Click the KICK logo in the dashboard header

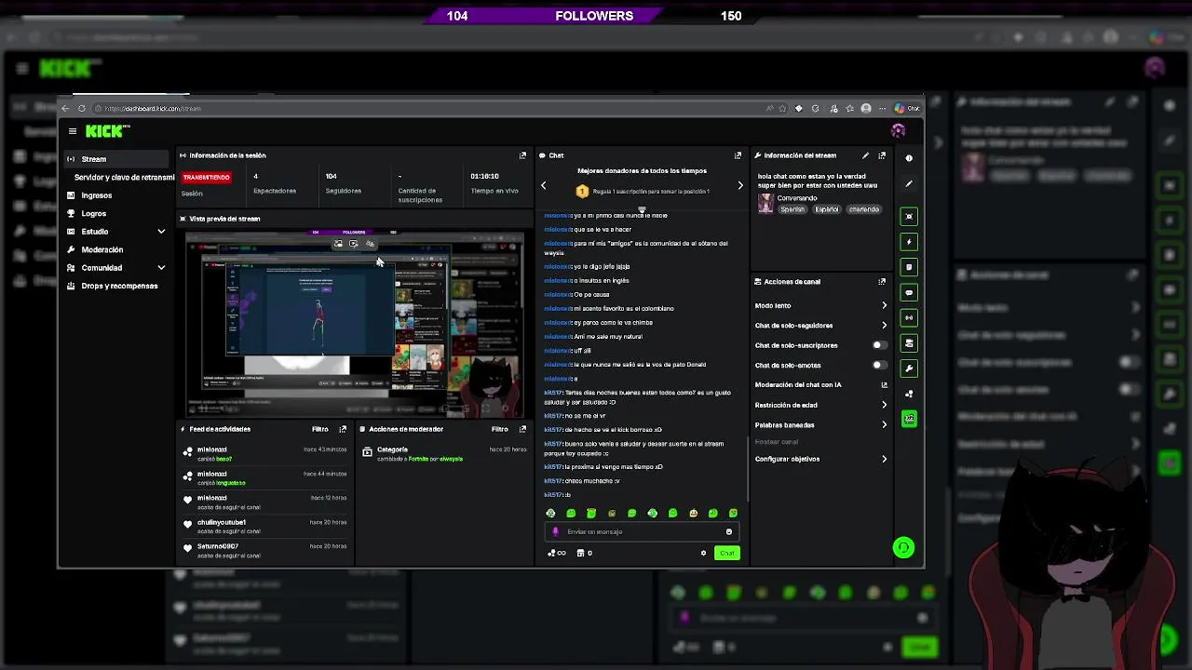point(108,131)
